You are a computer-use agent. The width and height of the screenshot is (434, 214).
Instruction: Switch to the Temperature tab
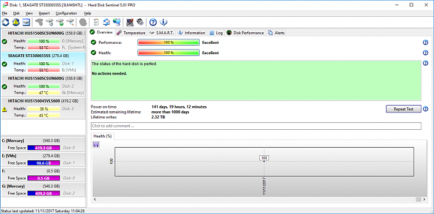pyautogui.click(x=131, y=33)
